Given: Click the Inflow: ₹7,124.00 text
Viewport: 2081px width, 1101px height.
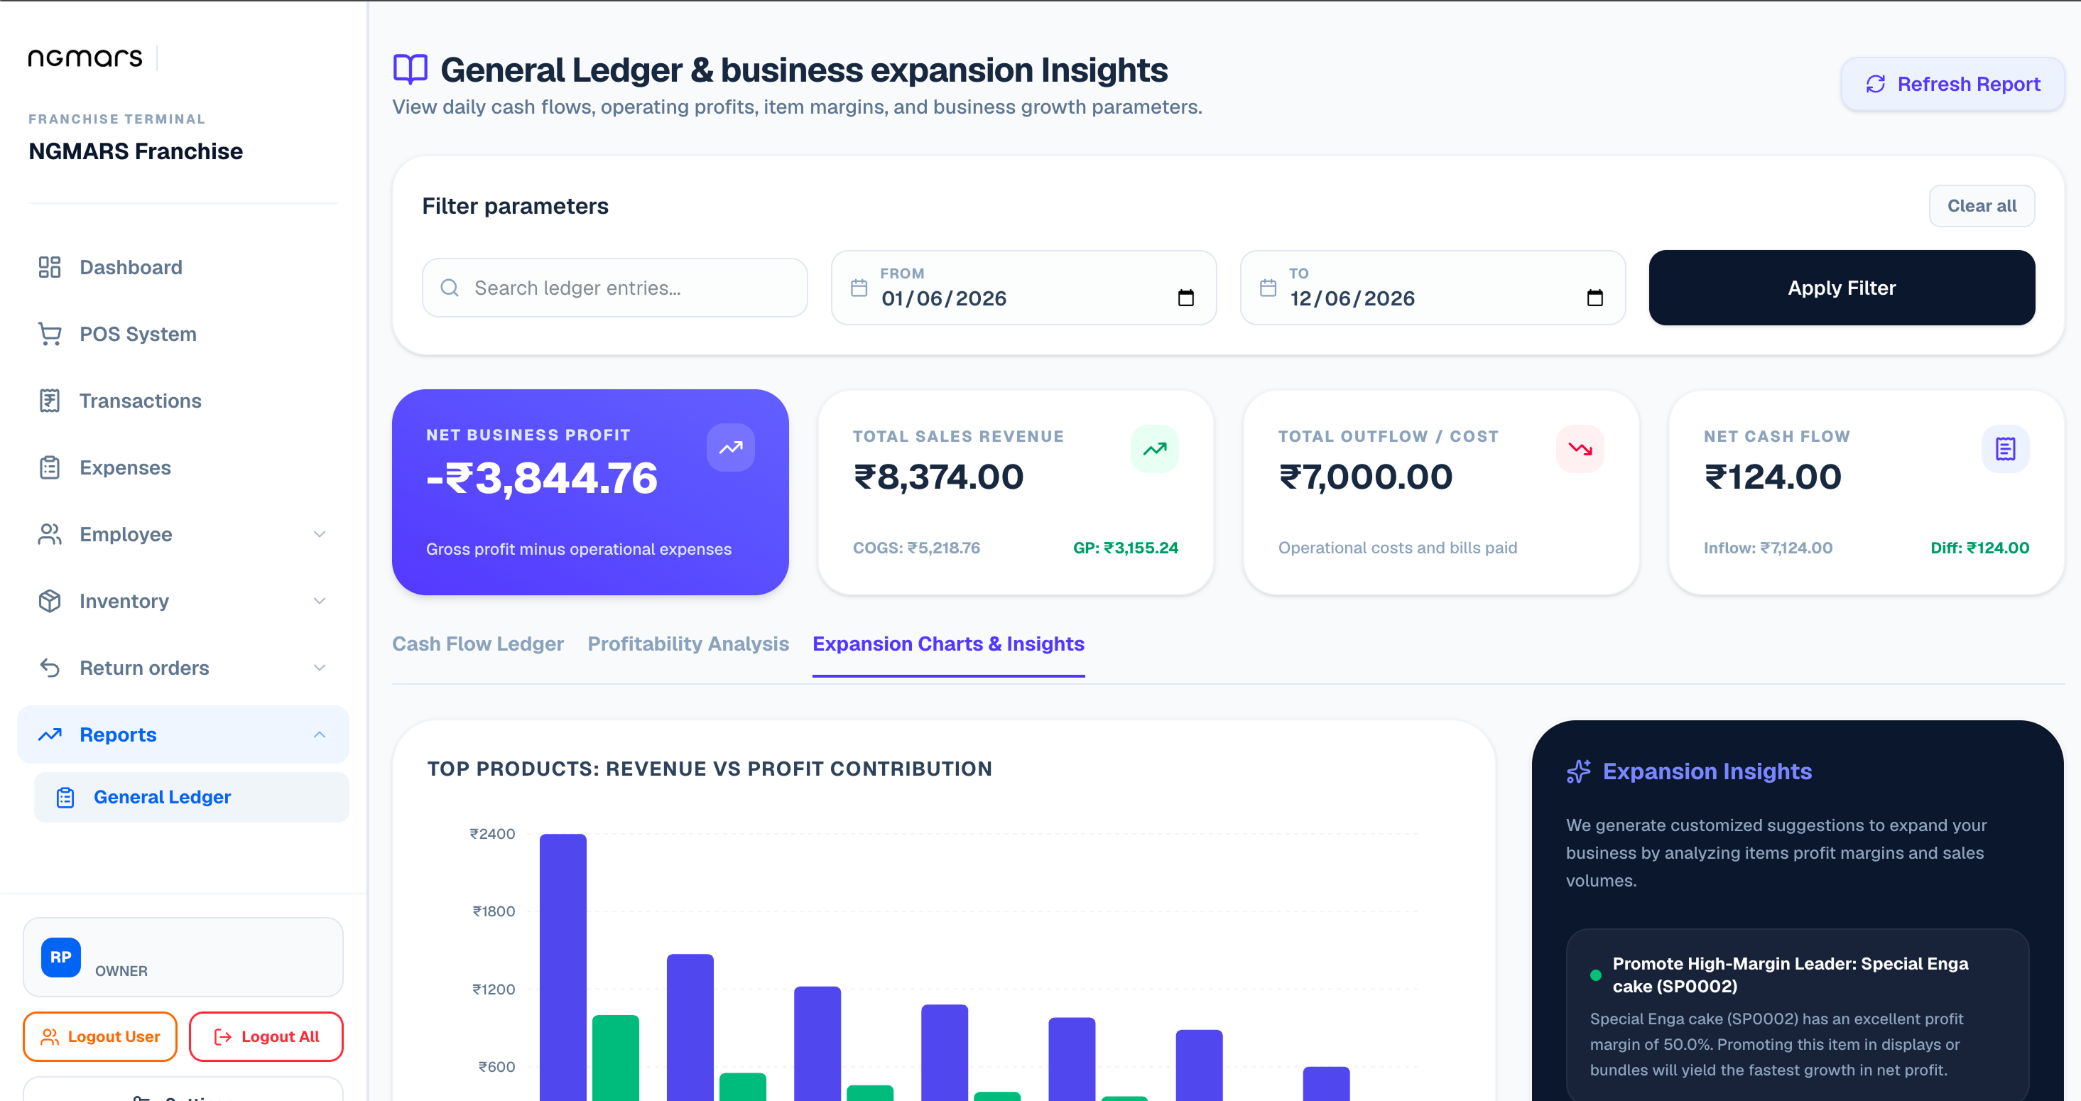Looking at the screenshot, I should coord(1768,548).
